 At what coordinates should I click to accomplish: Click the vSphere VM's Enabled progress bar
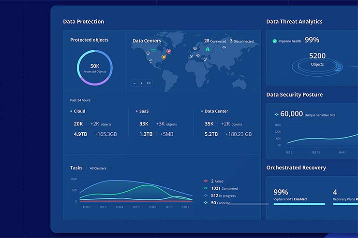tap(299, 204)
